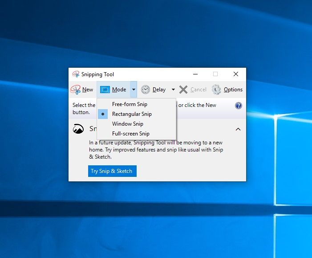Choose Free-form Snip from menu

click(137, 104)
